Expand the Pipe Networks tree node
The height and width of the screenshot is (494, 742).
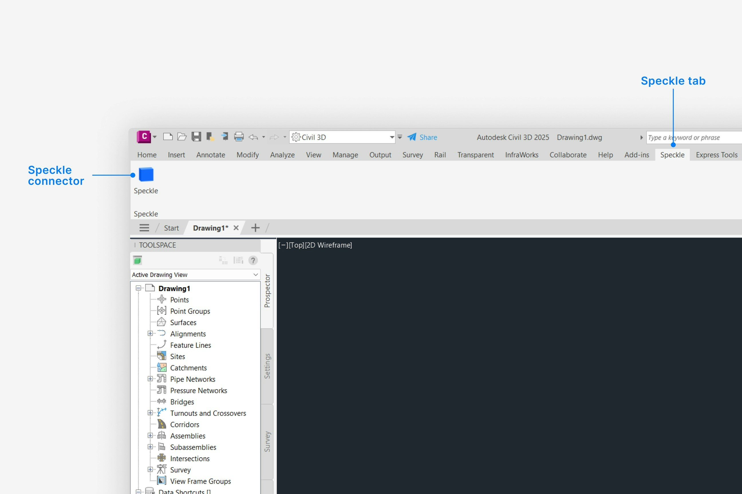coord(150,379)
